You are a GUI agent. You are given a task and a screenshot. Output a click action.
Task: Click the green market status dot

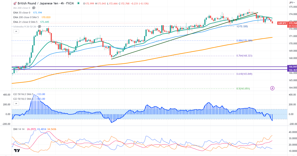click(x=79, y=3)
